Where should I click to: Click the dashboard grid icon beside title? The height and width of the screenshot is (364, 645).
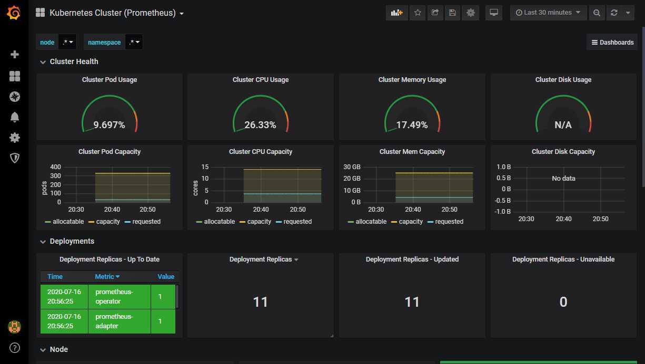40,13
